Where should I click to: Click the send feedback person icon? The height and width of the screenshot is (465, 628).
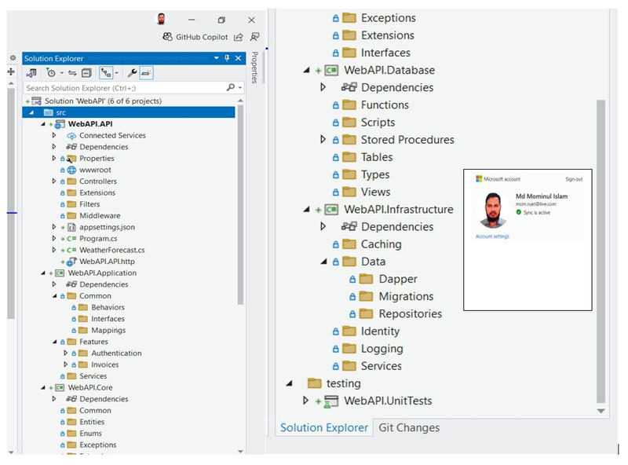(x=254, y=37)
